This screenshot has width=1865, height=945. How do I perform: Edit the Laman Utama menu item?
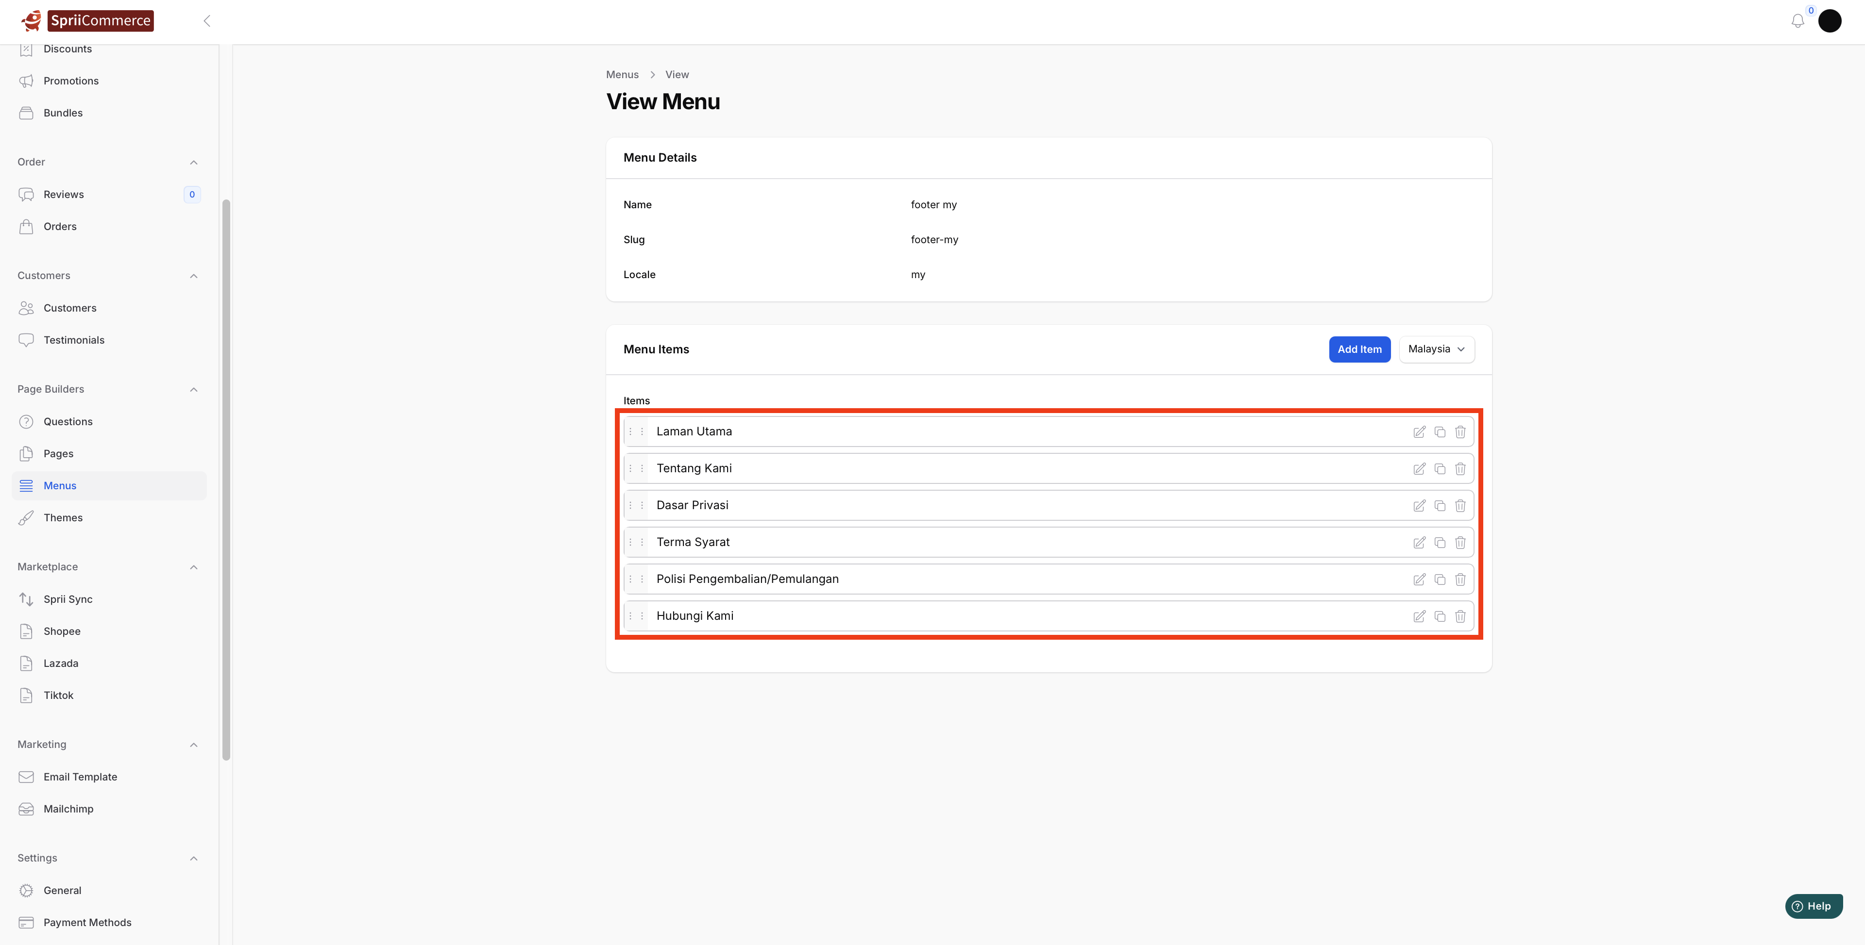point(1419,432)
